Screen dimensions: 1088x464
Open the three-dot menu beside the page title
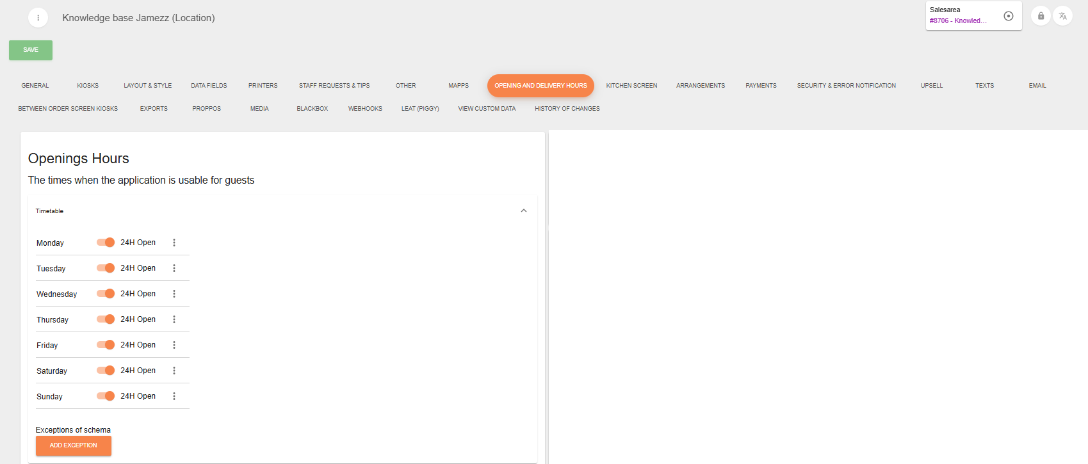(38, 18)
